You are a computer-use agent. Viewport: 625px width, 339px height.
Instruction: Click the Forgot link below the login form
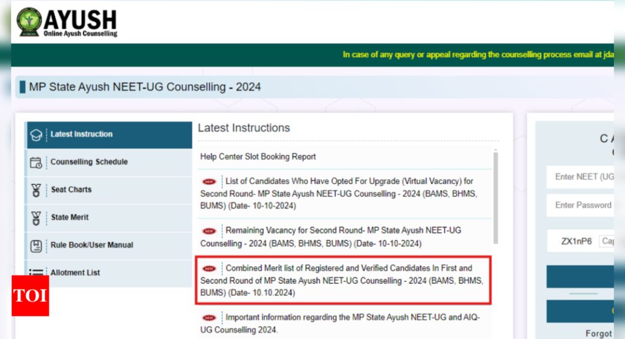pos(599,334)
